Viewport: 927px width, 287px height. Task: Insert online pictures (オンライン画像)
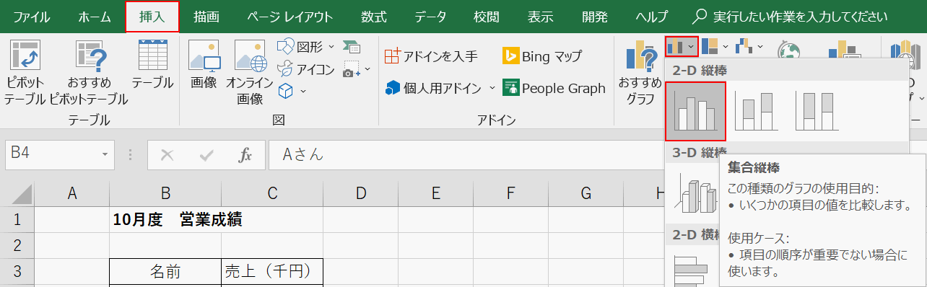pos(249,72)
